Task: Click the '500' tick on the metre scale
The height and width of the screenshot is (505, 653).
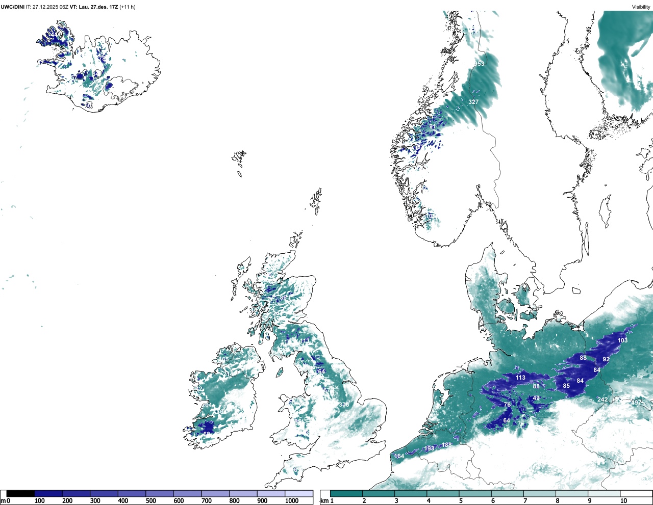Action: pyautogui.click(x=151, y=501)
